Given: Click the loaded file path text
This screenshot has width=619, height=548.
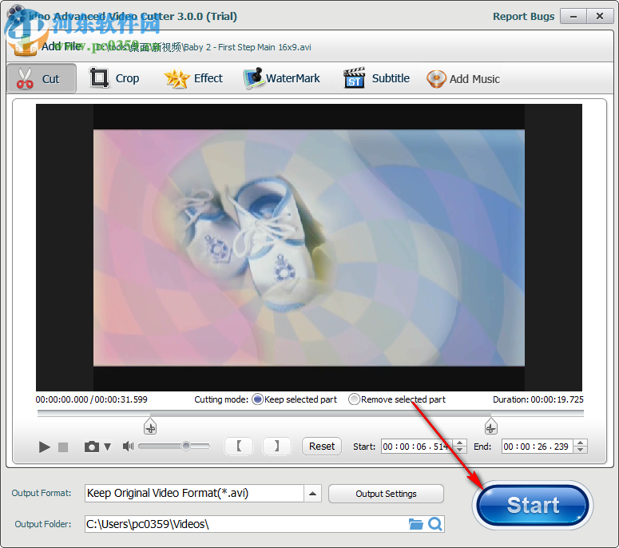Looking at the screenshot, I should 204,47.
